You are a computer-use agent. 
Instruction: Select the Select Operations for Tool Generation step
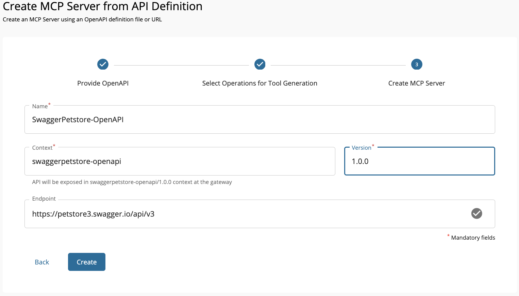[x=259, y=83]
